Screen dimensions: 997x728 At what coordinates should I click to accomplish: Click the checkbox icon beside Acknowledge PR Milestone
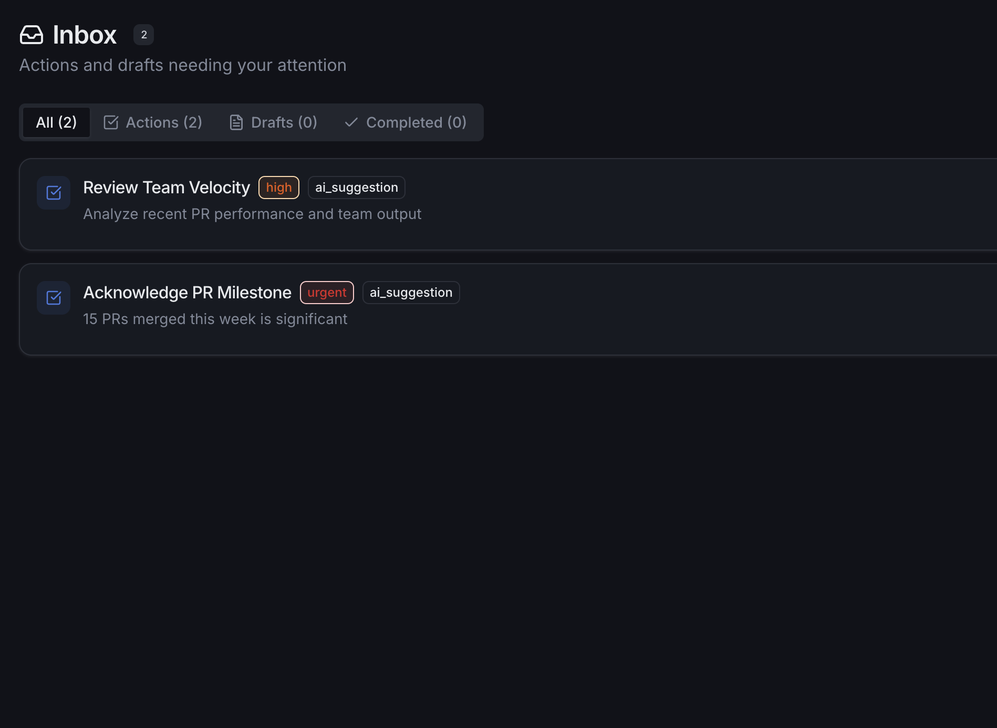53,298
